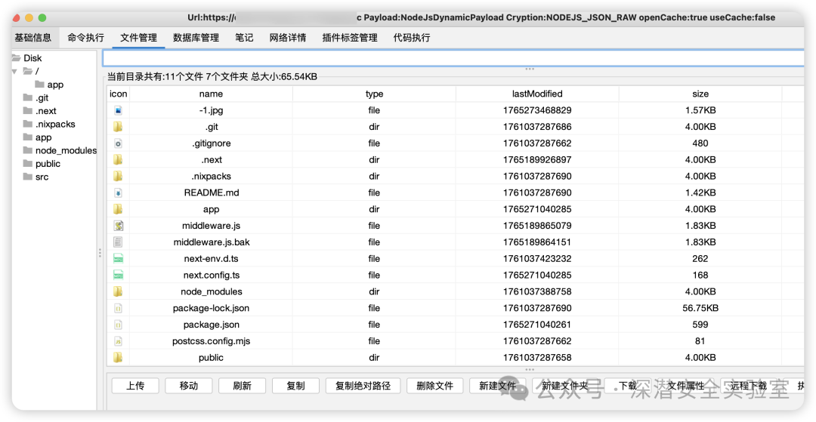Click the file icon for next-env.d.ts
Screen dimensions: 816x422
pos(118,259)
